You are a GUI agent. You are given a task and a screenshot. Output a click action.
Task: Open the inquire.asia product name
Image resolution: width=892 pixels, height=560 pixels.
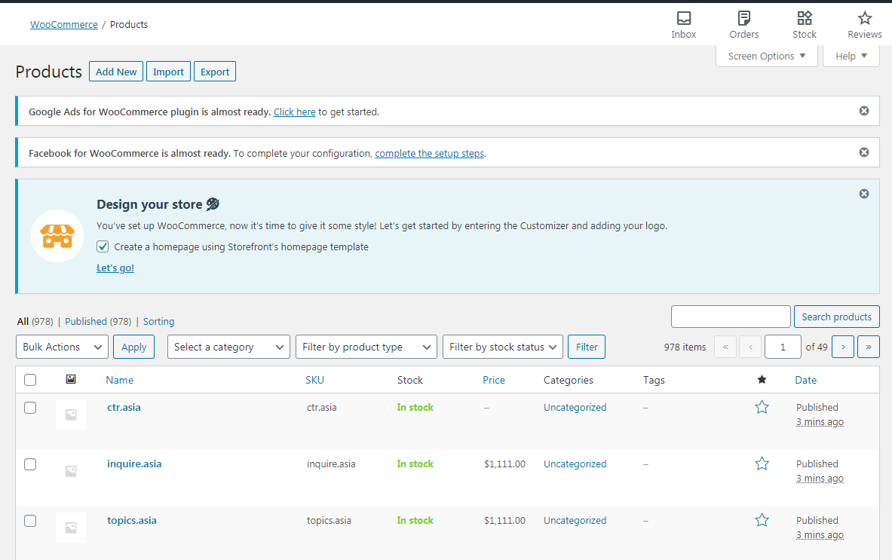[134, 464]
